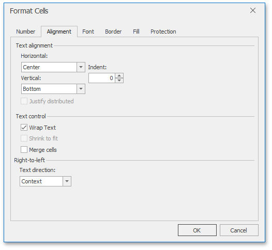
Task: Select the Protection tab
Action: (x=163, y=32)
